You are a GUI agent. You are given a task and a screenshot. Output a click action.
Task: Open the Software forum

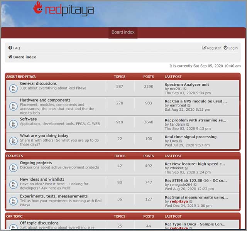point(28,119)
